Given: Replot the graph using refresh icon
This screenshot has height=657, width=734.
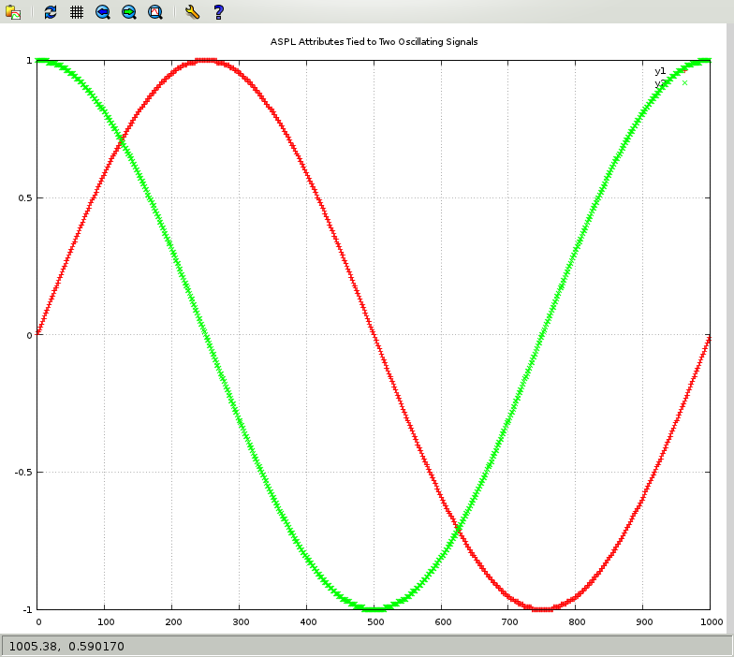Looking at the screenshot, I should [x=51, y=12].
